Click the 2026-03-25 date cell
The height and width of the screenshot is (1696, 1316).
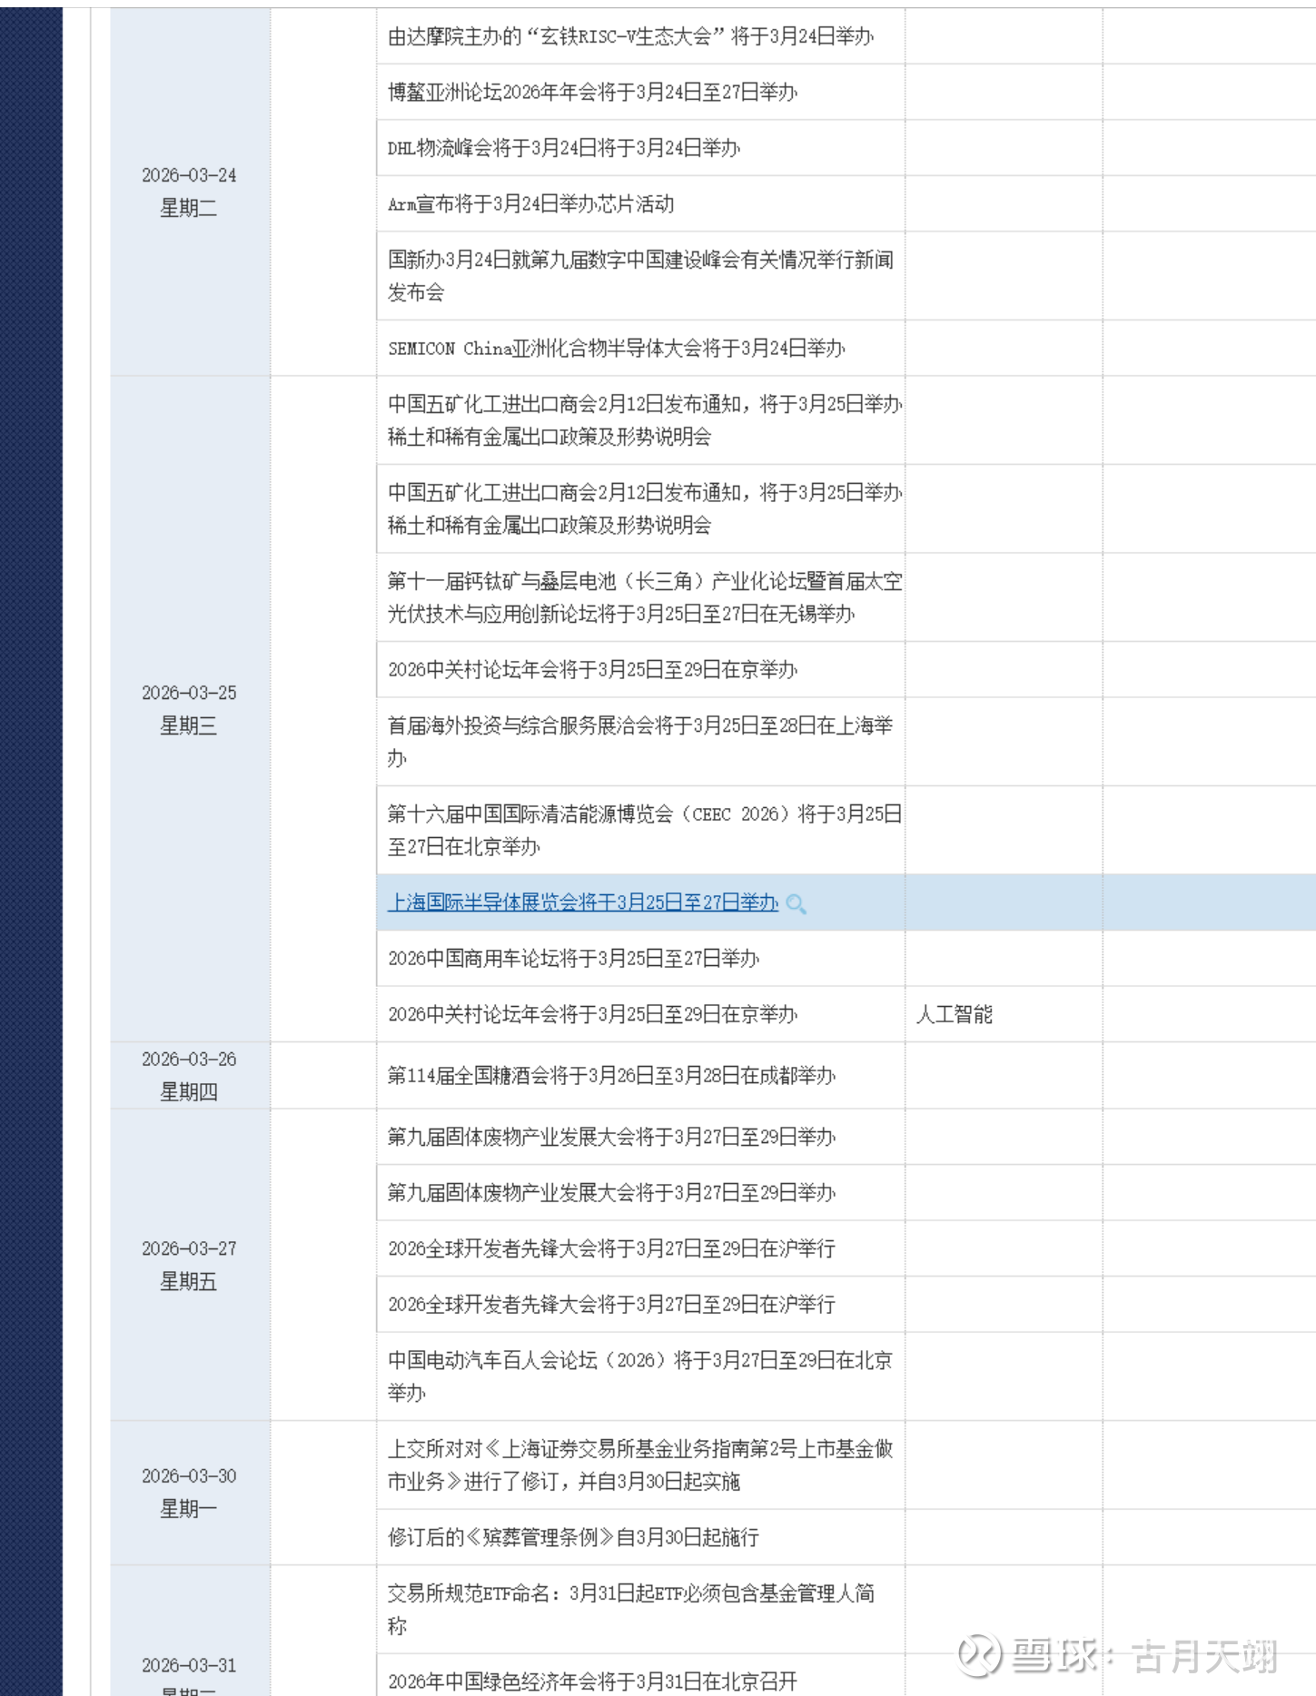click(x=189, y=709)
